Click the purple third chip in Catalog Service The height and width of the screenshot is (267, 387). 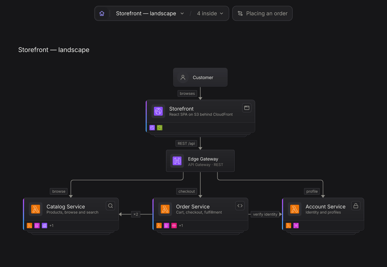click(x=44, y=226)
